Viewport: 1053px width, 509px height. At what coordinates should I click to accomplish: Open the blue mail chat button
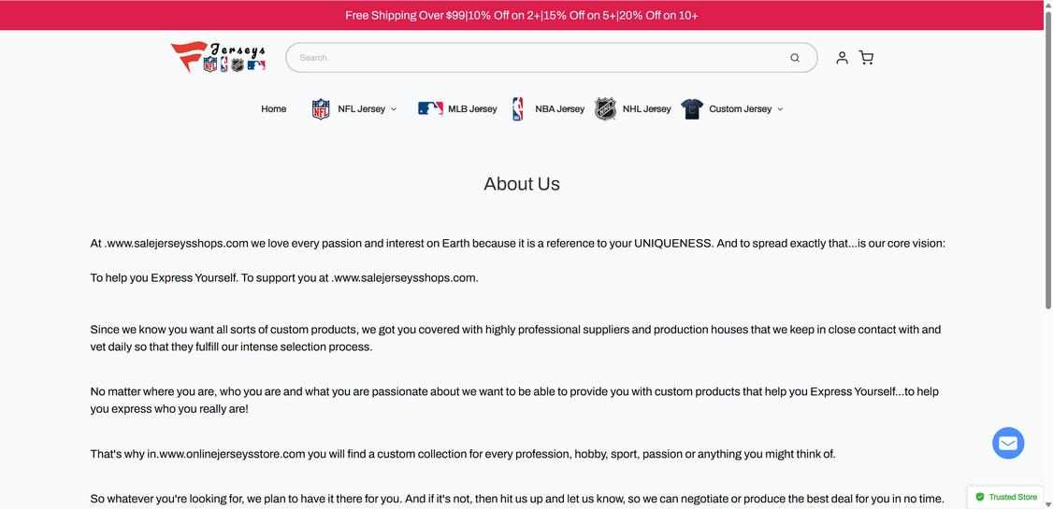tap(1008, 444)
